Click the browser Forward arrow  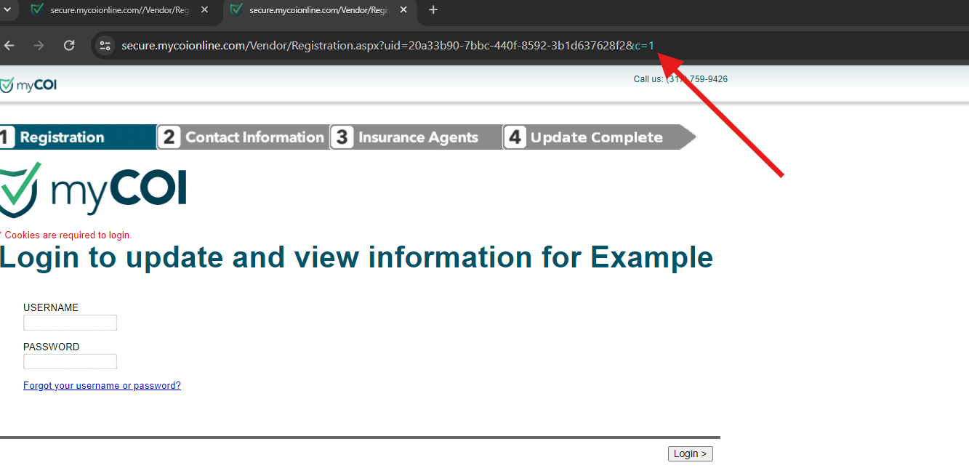coord(39,45)
